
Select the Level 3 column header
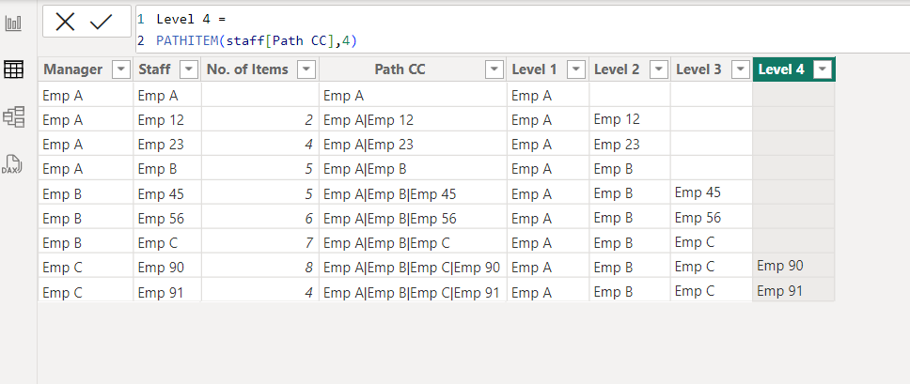click(x=712, y=69)
